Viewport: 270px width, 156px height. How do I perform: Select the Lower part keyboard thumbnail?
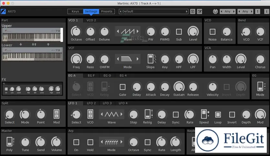(32, 54)
